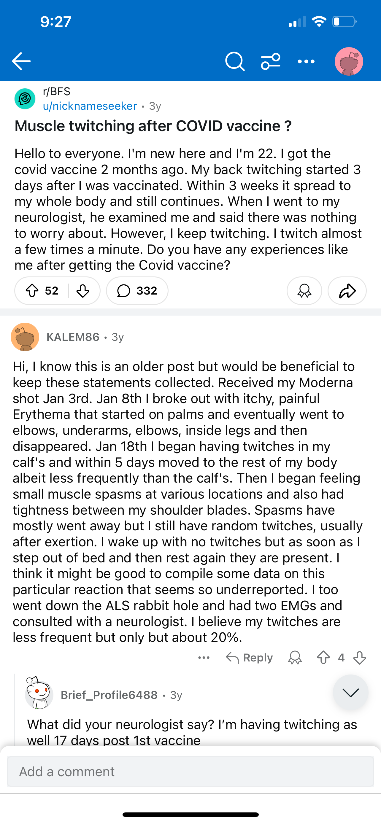Award KALEM86's comment
Image resolution: width=381 pixels, height=824 pixels.
[x=295, y=658]
